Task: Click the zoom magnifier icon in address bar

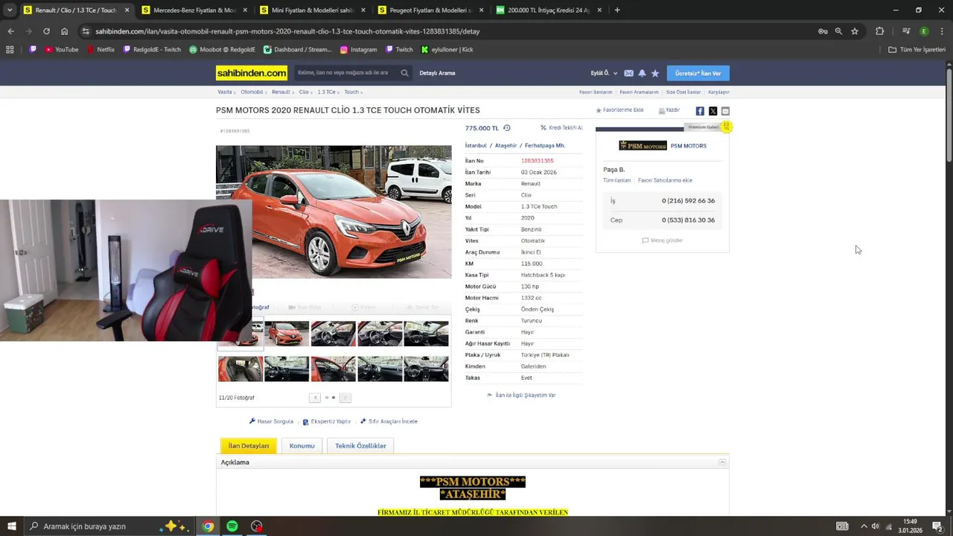Action: [x=838, y=31]
